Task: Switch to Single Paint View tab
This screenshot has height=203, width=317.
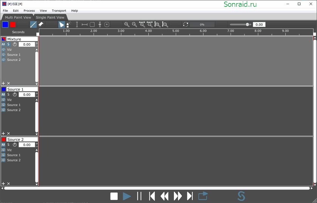Action: (50, 17)
